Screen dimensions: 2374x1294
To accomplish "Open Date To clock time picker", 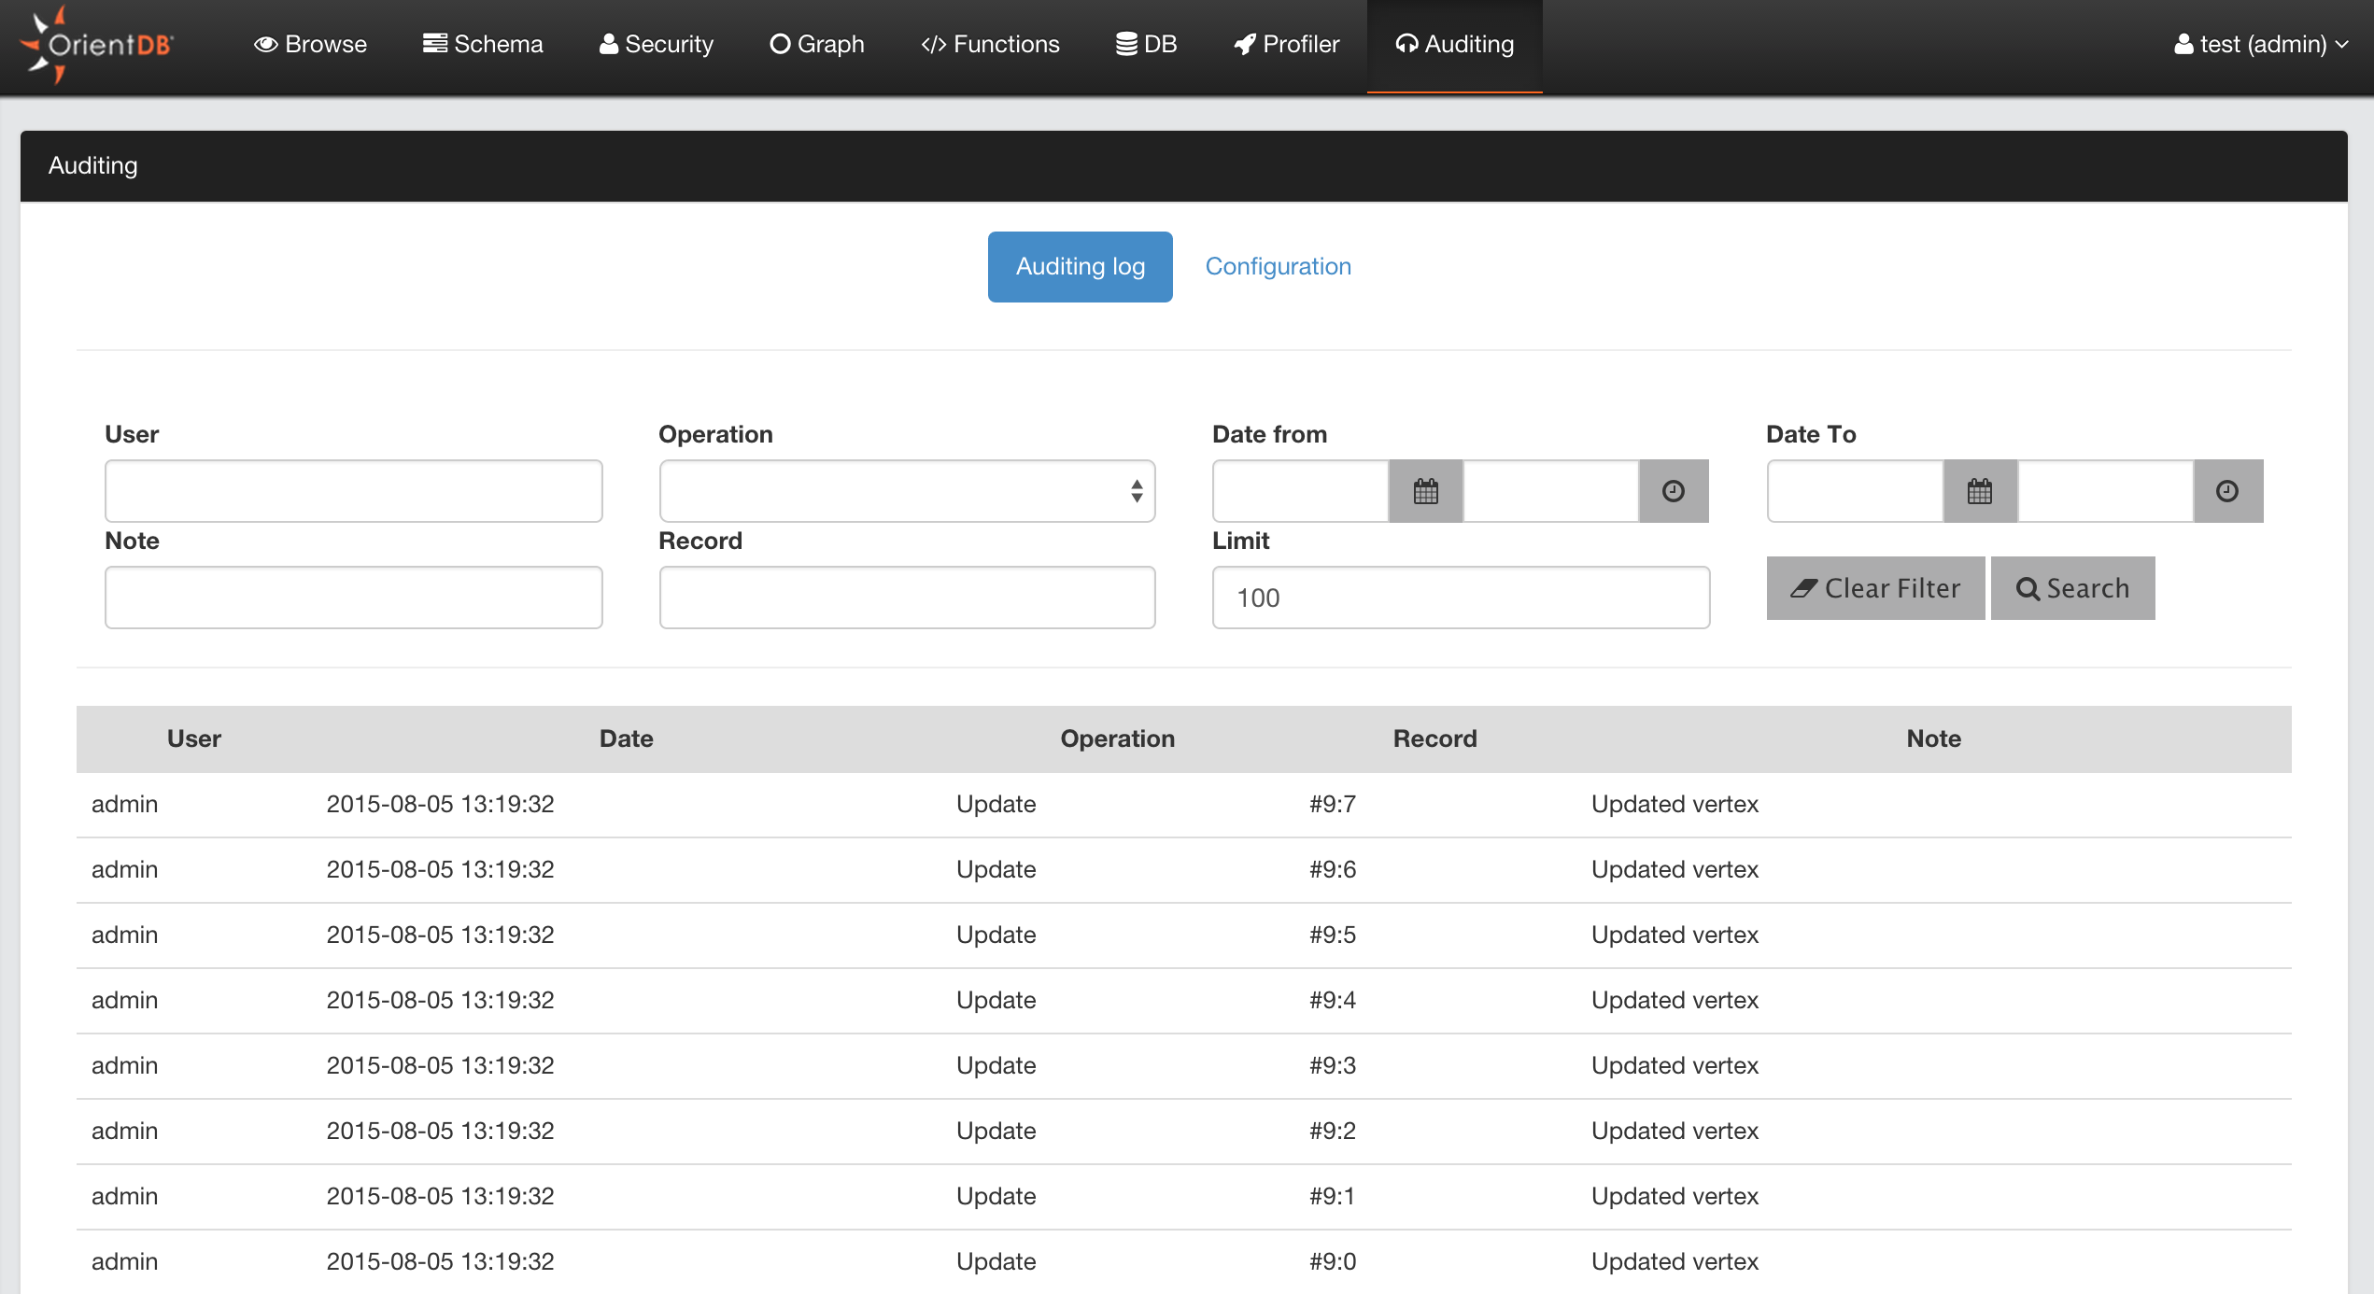I will [2226, 491].
